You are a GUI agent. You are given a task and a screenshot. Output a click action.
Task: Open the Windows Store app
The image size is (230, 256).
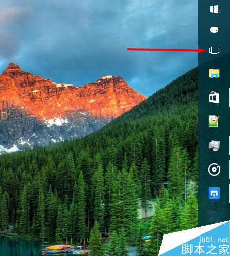coord(214,97)
